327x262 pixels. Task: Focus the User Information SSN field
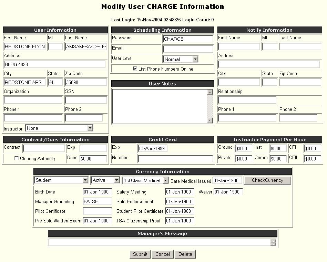point(86,100)
